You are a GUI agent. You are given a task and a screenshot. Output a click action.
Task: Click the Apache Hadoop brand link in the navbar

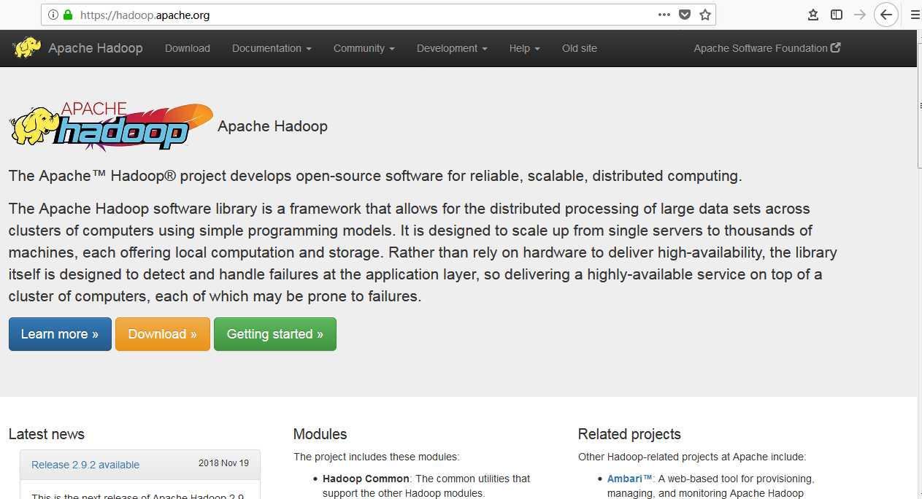pyautogui.click(x=96, y=48)
